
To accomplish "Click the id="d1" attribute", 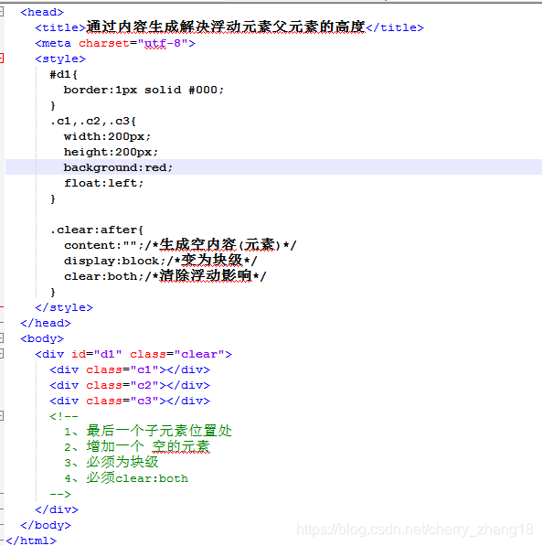I will point(96,354).
